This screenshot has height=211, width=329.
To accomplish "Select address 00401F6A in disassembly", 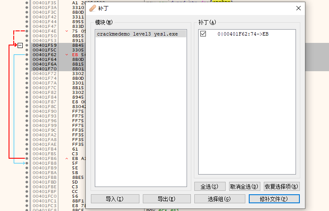I will point(45,64).
